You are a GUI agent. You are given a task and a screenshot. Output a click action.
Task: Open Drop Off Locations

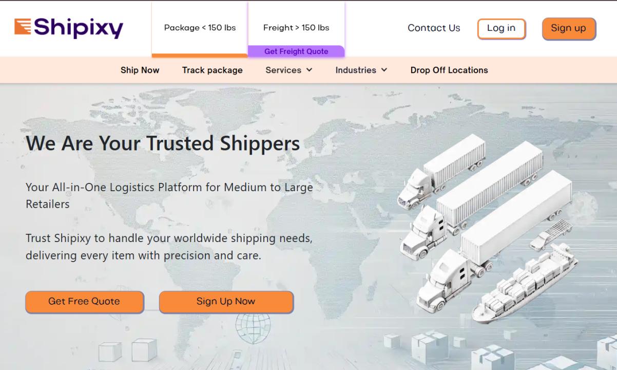[449, 70]
